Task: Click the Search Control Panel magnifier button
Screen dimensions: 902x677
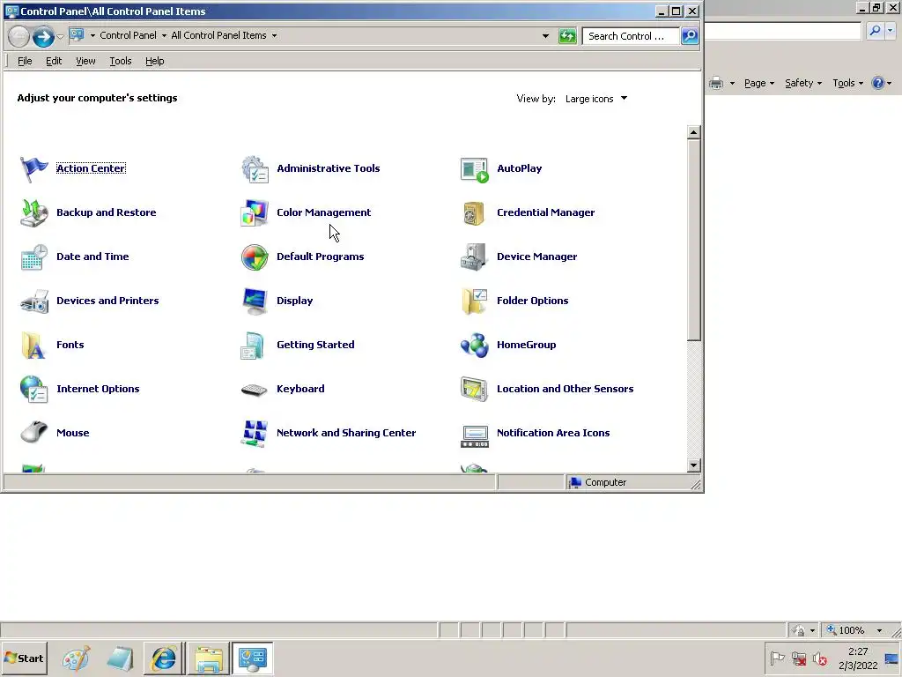Action: [x=689, y=35]
